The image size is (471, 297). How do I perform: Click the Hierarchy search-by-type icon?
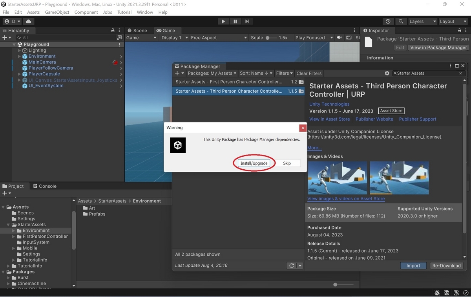click(x=119, y=38)
